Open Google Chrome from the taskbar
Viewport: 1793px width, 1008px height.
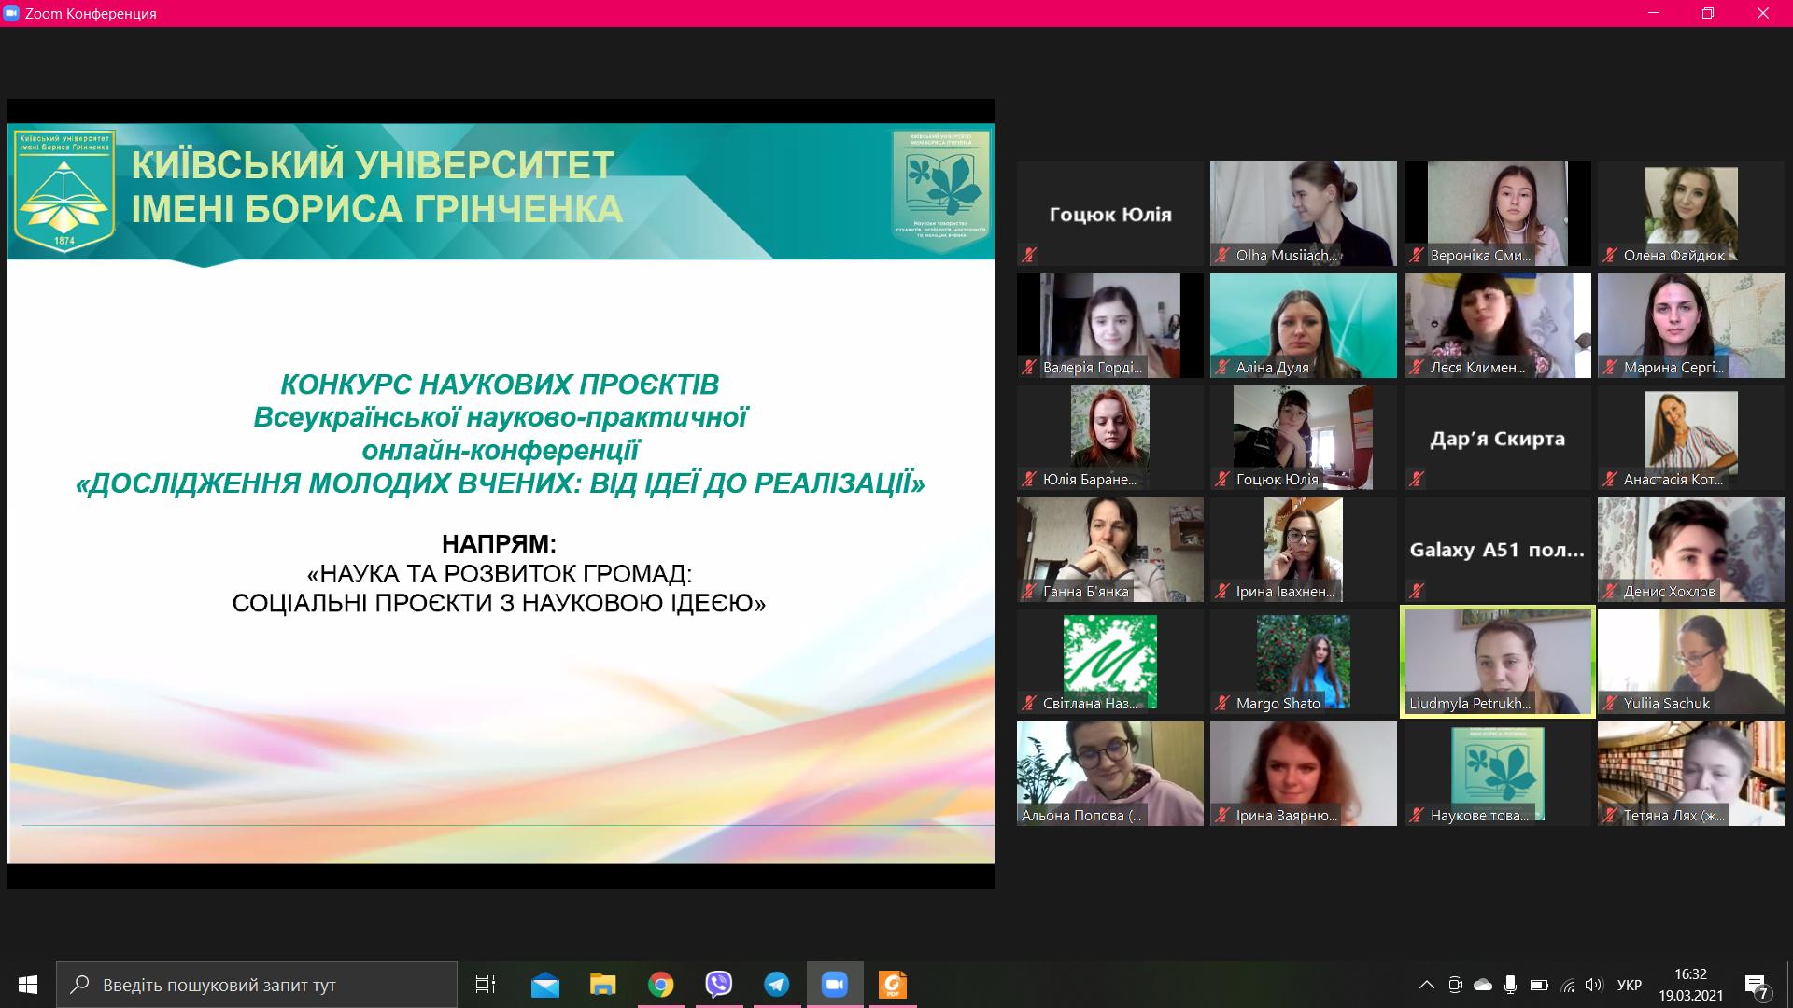[660, 985]
